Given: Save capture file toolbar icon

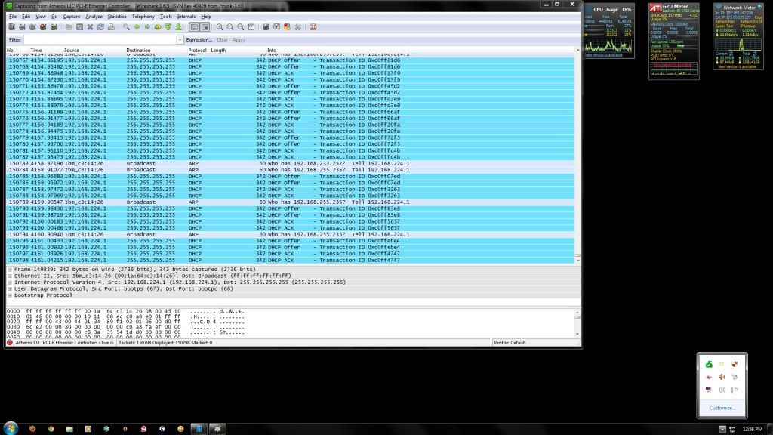Looking at the screenshot, I should click(79, 27).
